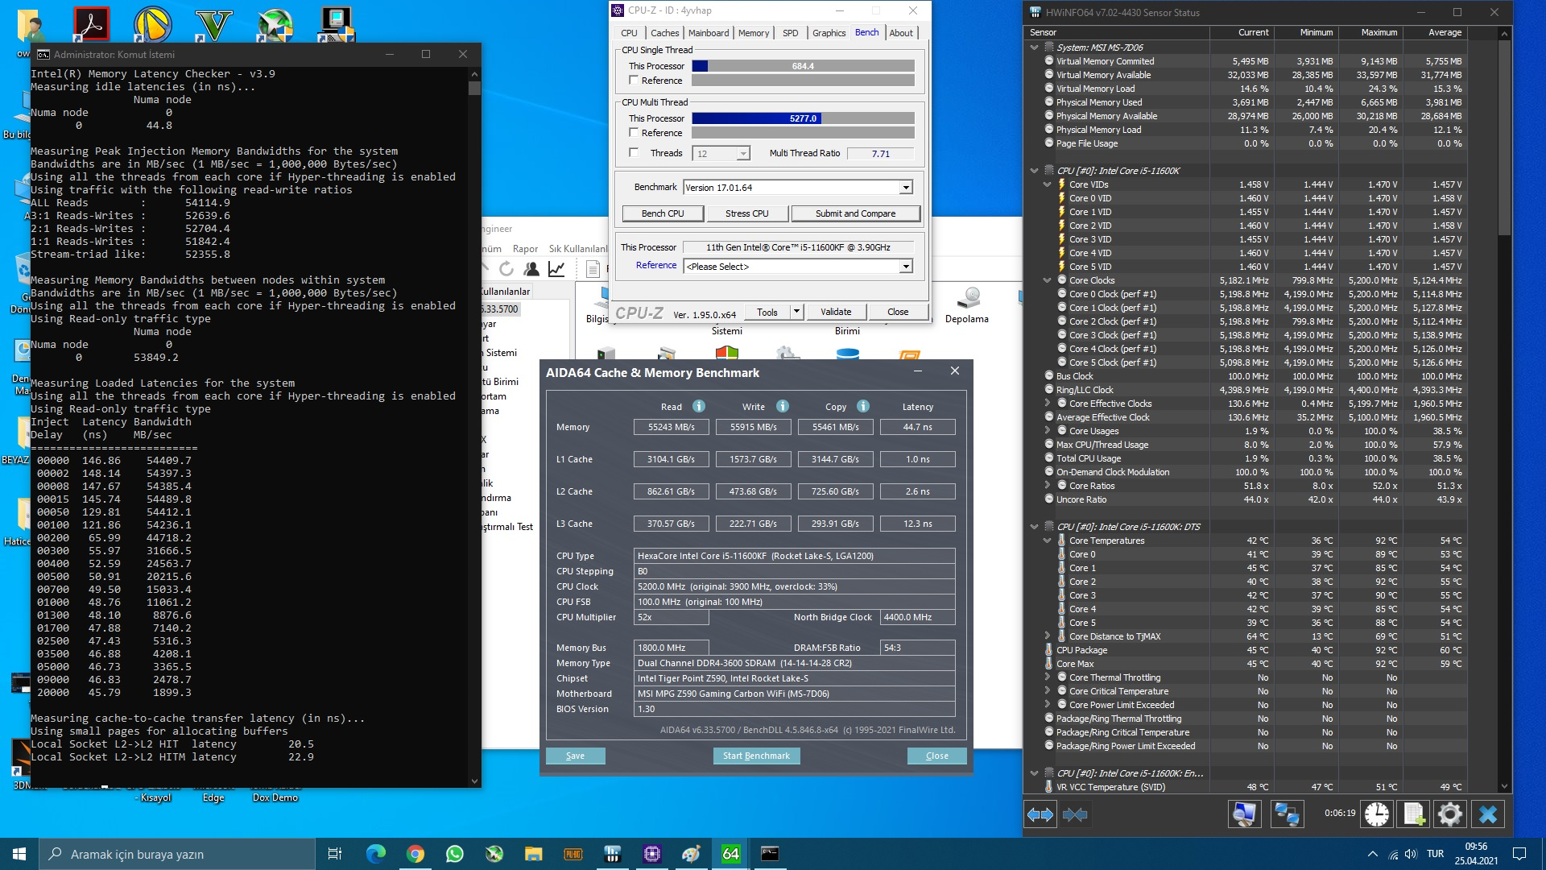Screen dimensions: 1546x870
Task: Switch to Graphics tab in CPU-Z
Action: point(829,33)
